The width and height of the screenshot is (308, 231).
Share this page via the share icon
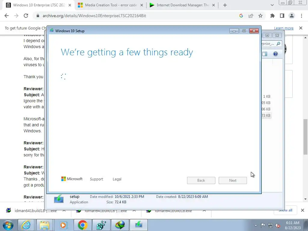coord(251,16)
